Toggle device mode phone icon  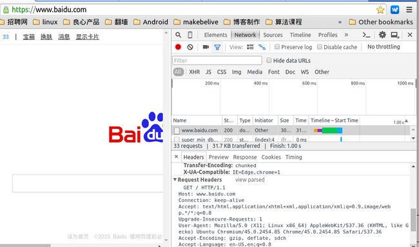190,35
